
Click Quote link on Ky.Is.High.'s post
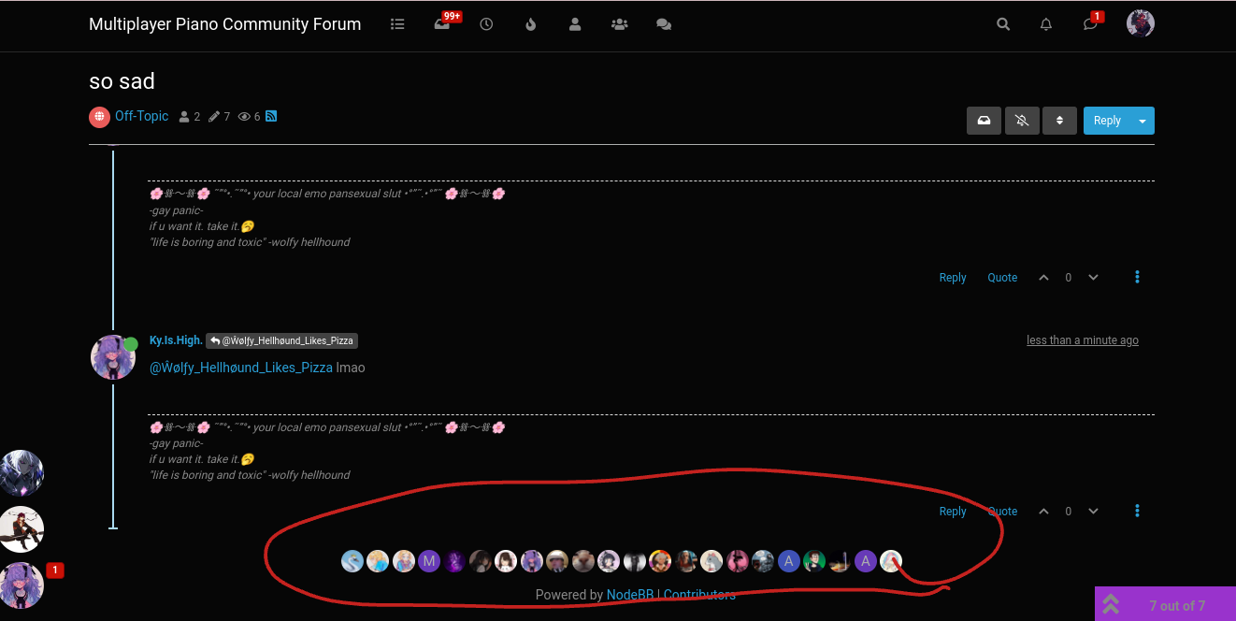1002,512
